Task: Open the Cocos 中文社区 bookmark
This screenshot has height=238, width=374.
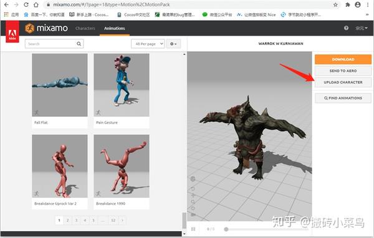Action: tap(133, 14)
